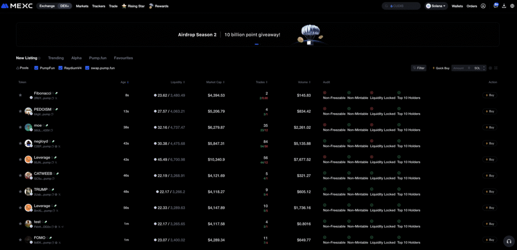517x250 pixels.
Task: Click the search icon beside Fibonacci name
Action: click(53, 93)
